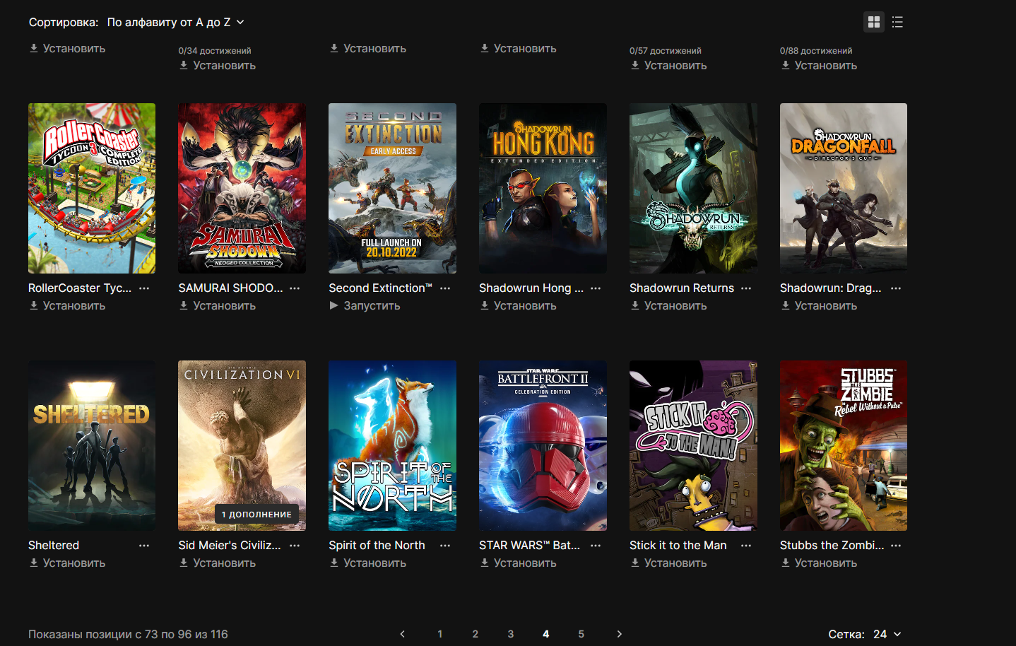Screen dimensions: 1016x646
Task: Click the Sheltered title text
Action: [54, 546]
